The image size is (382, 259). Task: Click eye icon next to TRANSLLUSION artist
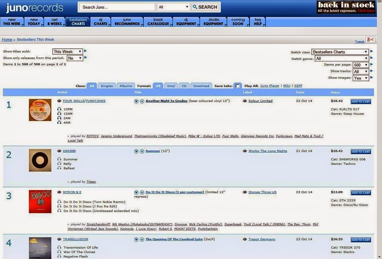point(59,239)
